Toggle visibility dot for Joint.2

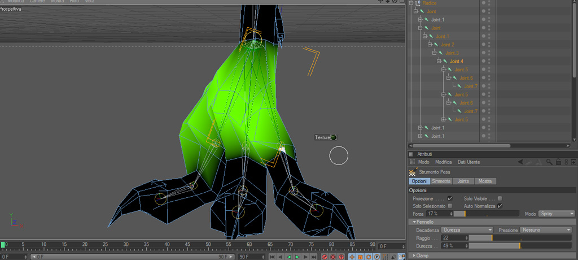pyautogui.click(x=483, y=45)
